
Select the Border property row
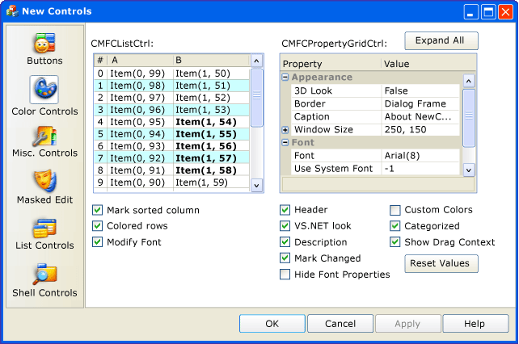(375, 103)
